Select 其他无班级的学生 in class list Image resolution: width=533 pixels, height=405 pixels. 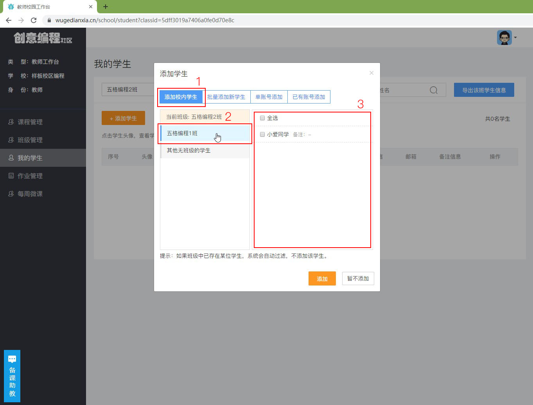205,150
